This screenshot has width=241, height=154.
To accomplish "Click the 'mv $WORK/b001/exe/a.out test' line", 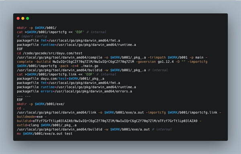I will tap(45, 134).
